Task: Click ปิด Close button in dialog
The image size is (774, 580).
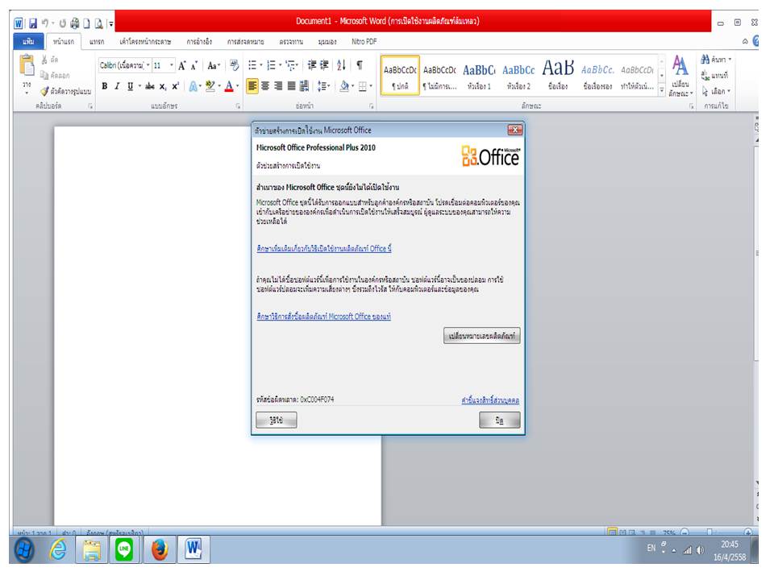Action: 500,420
